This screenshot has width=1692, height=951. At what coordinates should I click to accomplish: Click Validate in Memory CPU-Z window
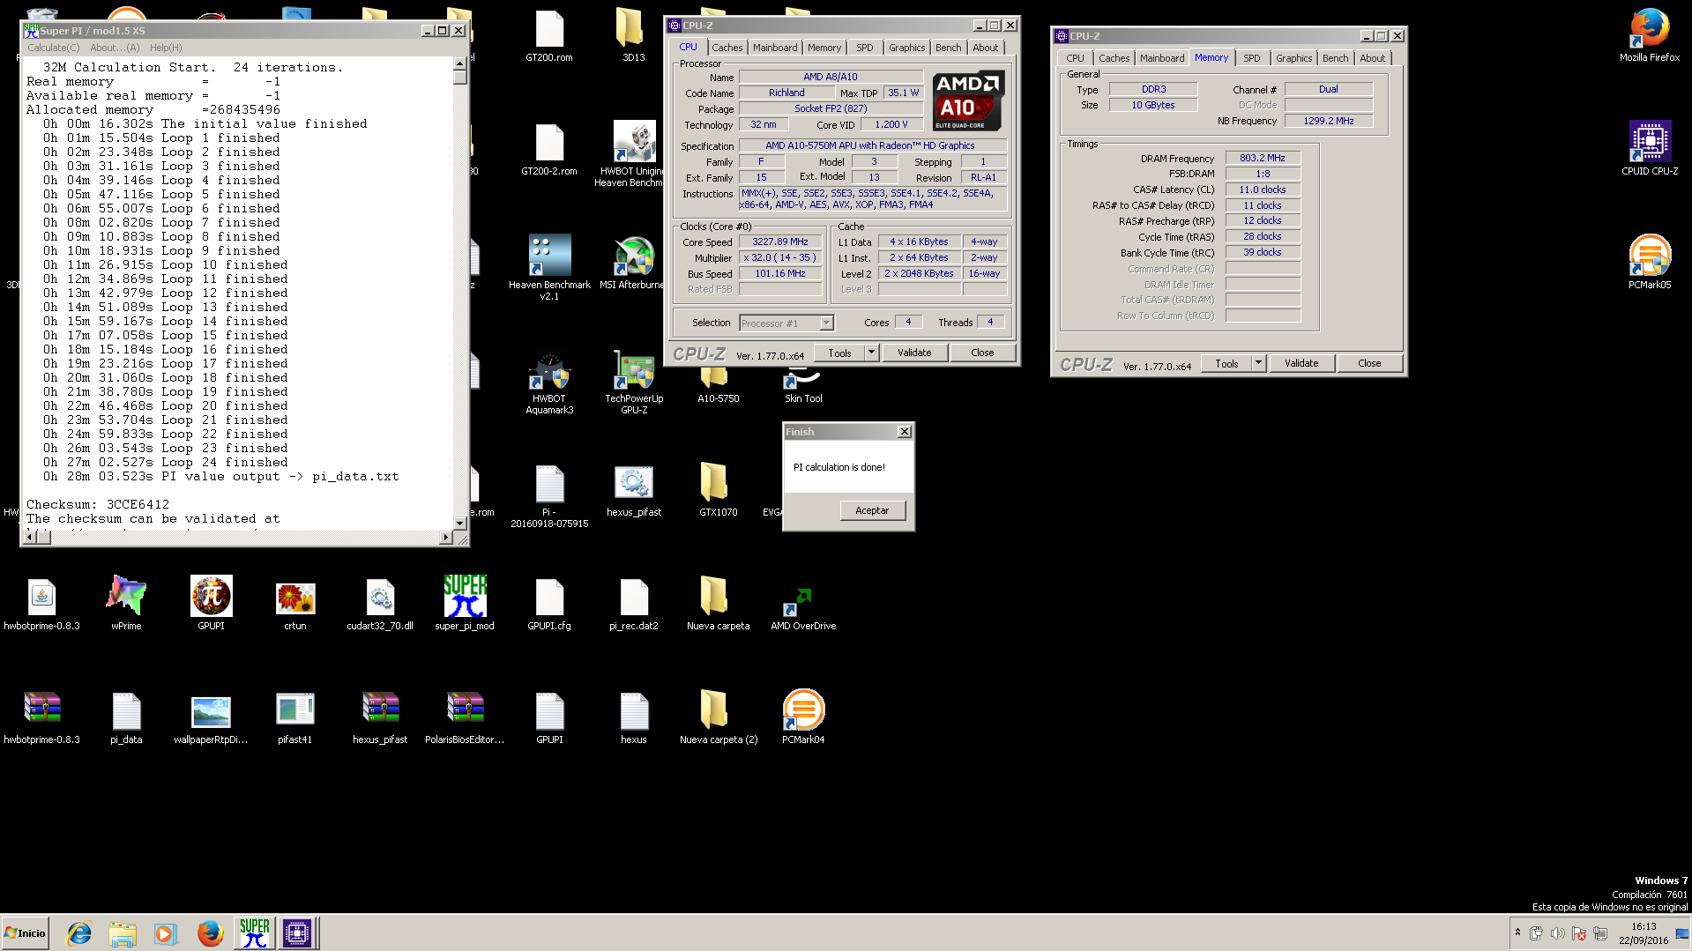click(1301, 363)
